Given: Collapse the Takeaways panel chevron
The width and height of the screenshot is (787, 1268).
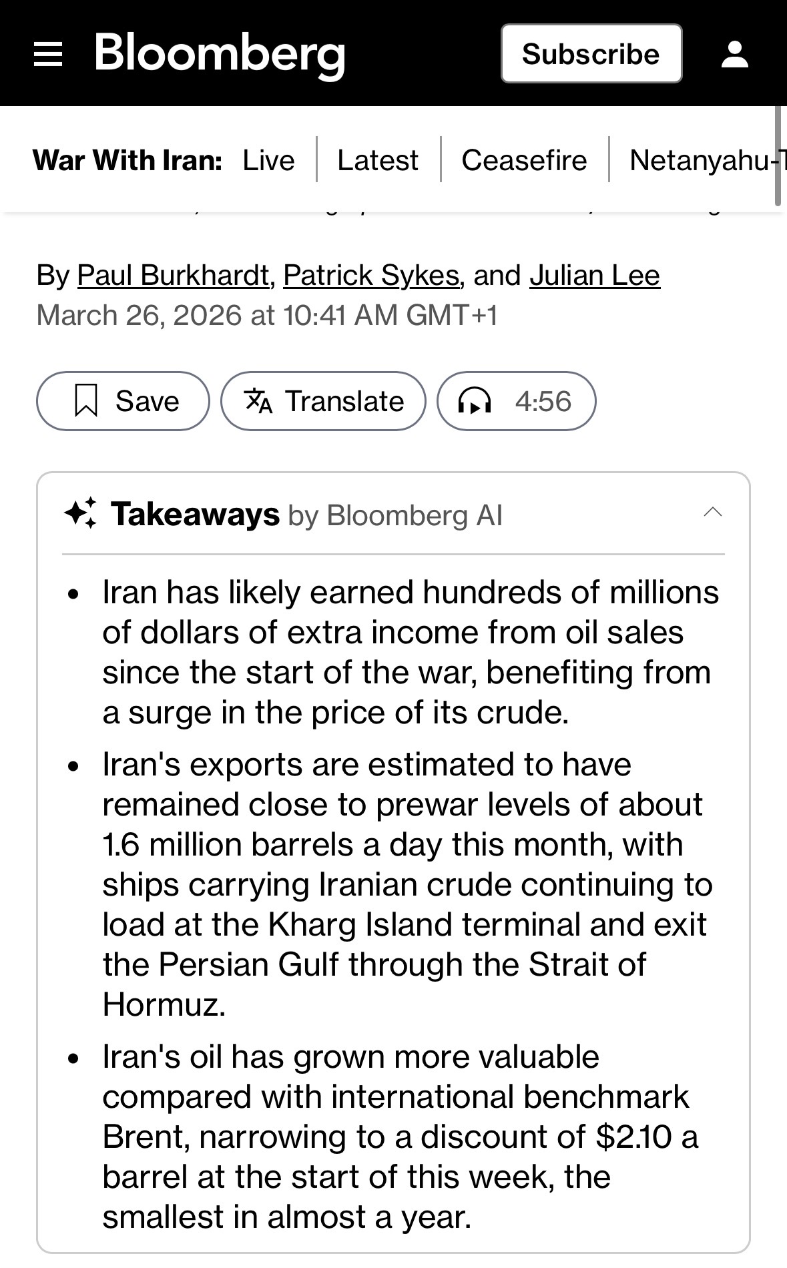Looking at the screenshot, I should point(713,513).
